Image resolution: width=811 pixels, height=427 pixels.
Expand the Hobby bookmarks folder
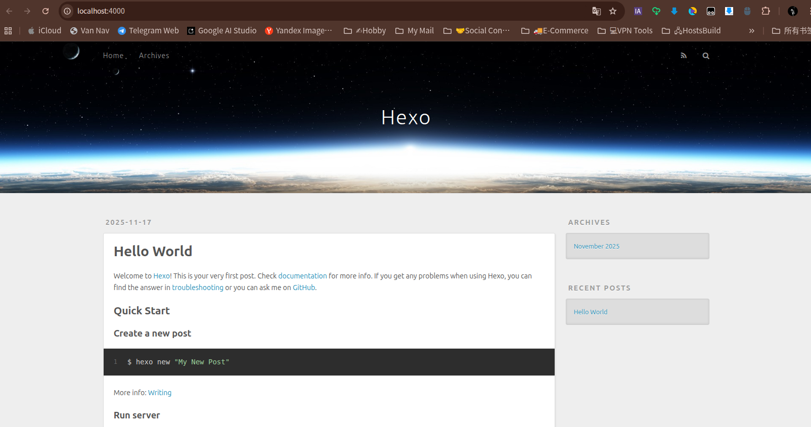pos(365,31)
